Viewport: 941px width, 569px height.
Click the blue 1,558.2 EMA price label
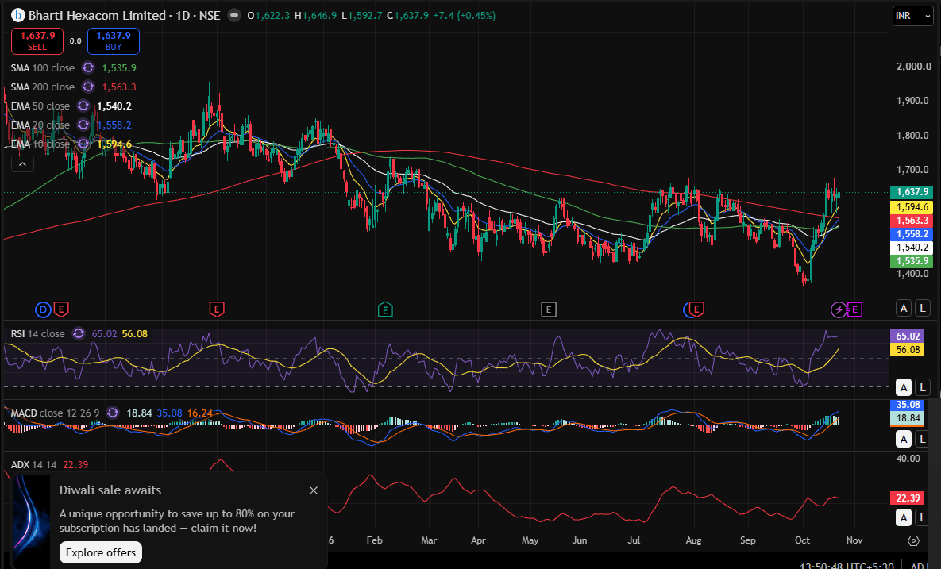point(911,234)
